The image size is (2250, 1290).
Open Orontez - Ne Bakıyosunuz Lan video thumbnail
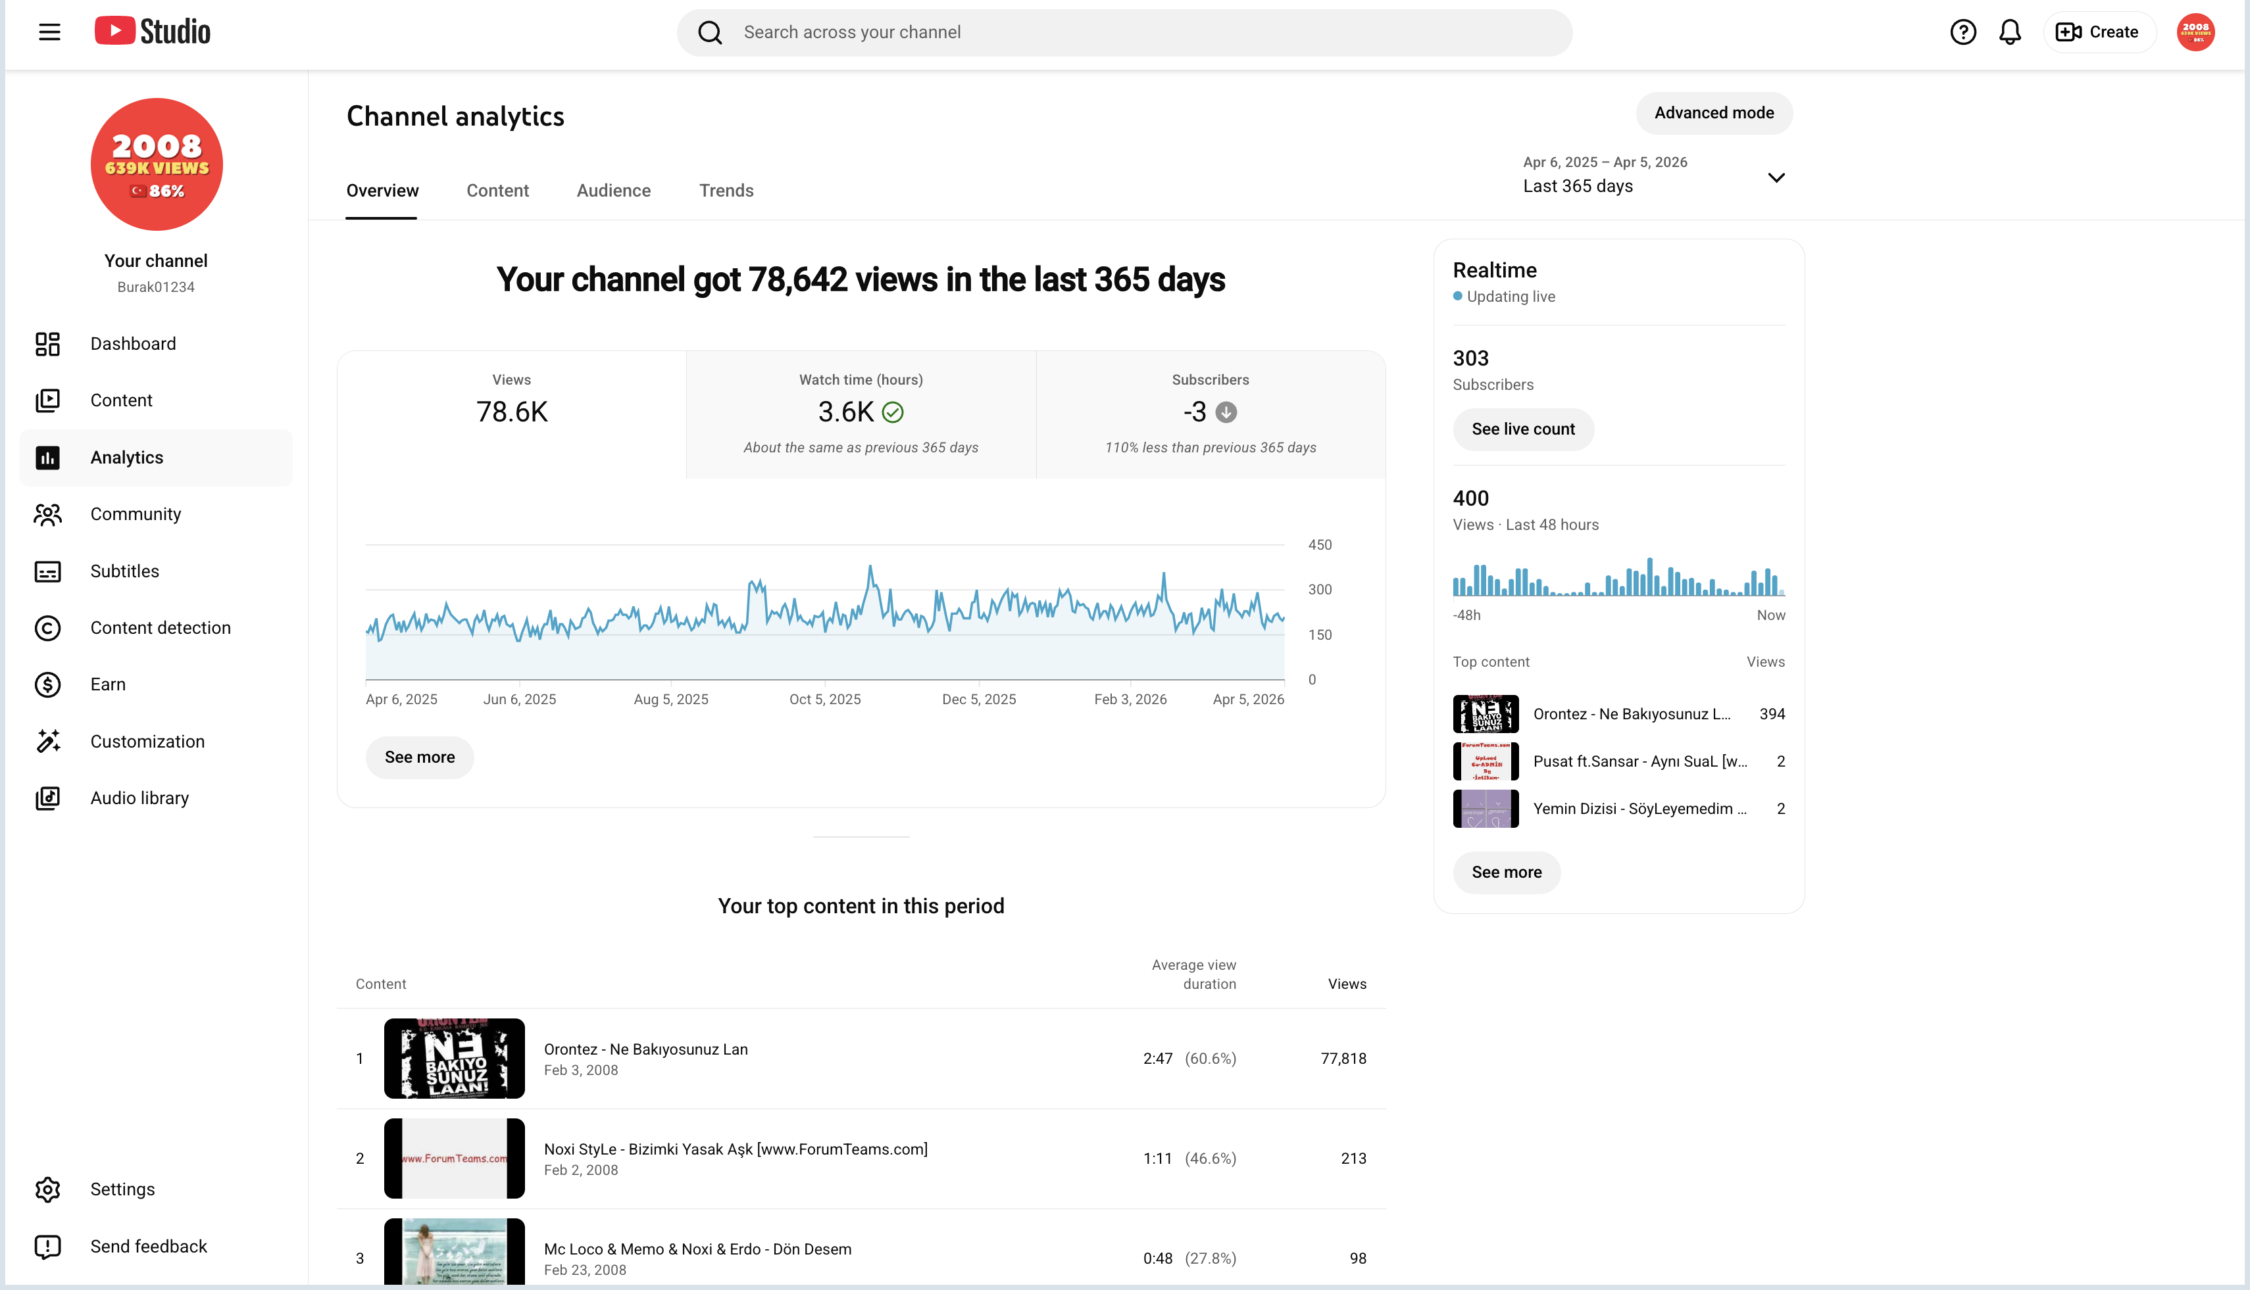point(454,1059)
